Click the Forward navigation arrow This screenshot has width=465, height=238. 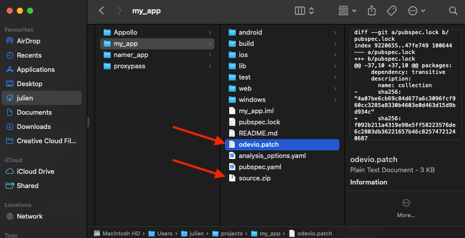(x=119, y=11)
